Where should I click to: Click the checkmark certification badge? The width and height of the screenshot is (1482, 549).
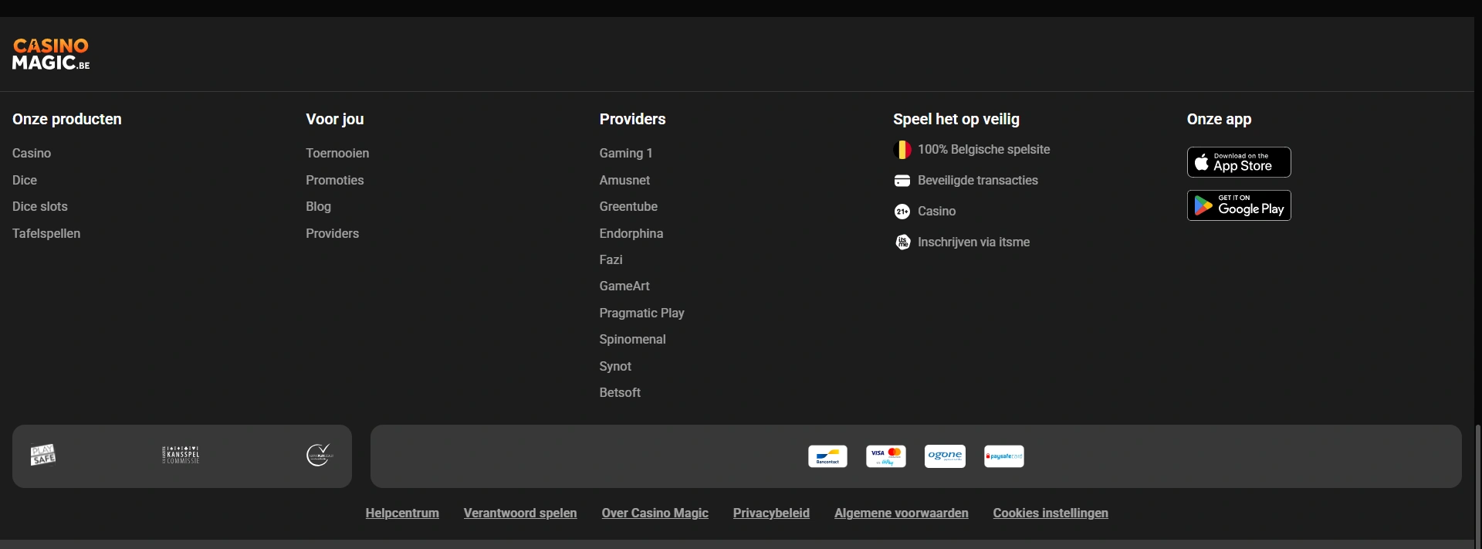[x=320, y=456]
